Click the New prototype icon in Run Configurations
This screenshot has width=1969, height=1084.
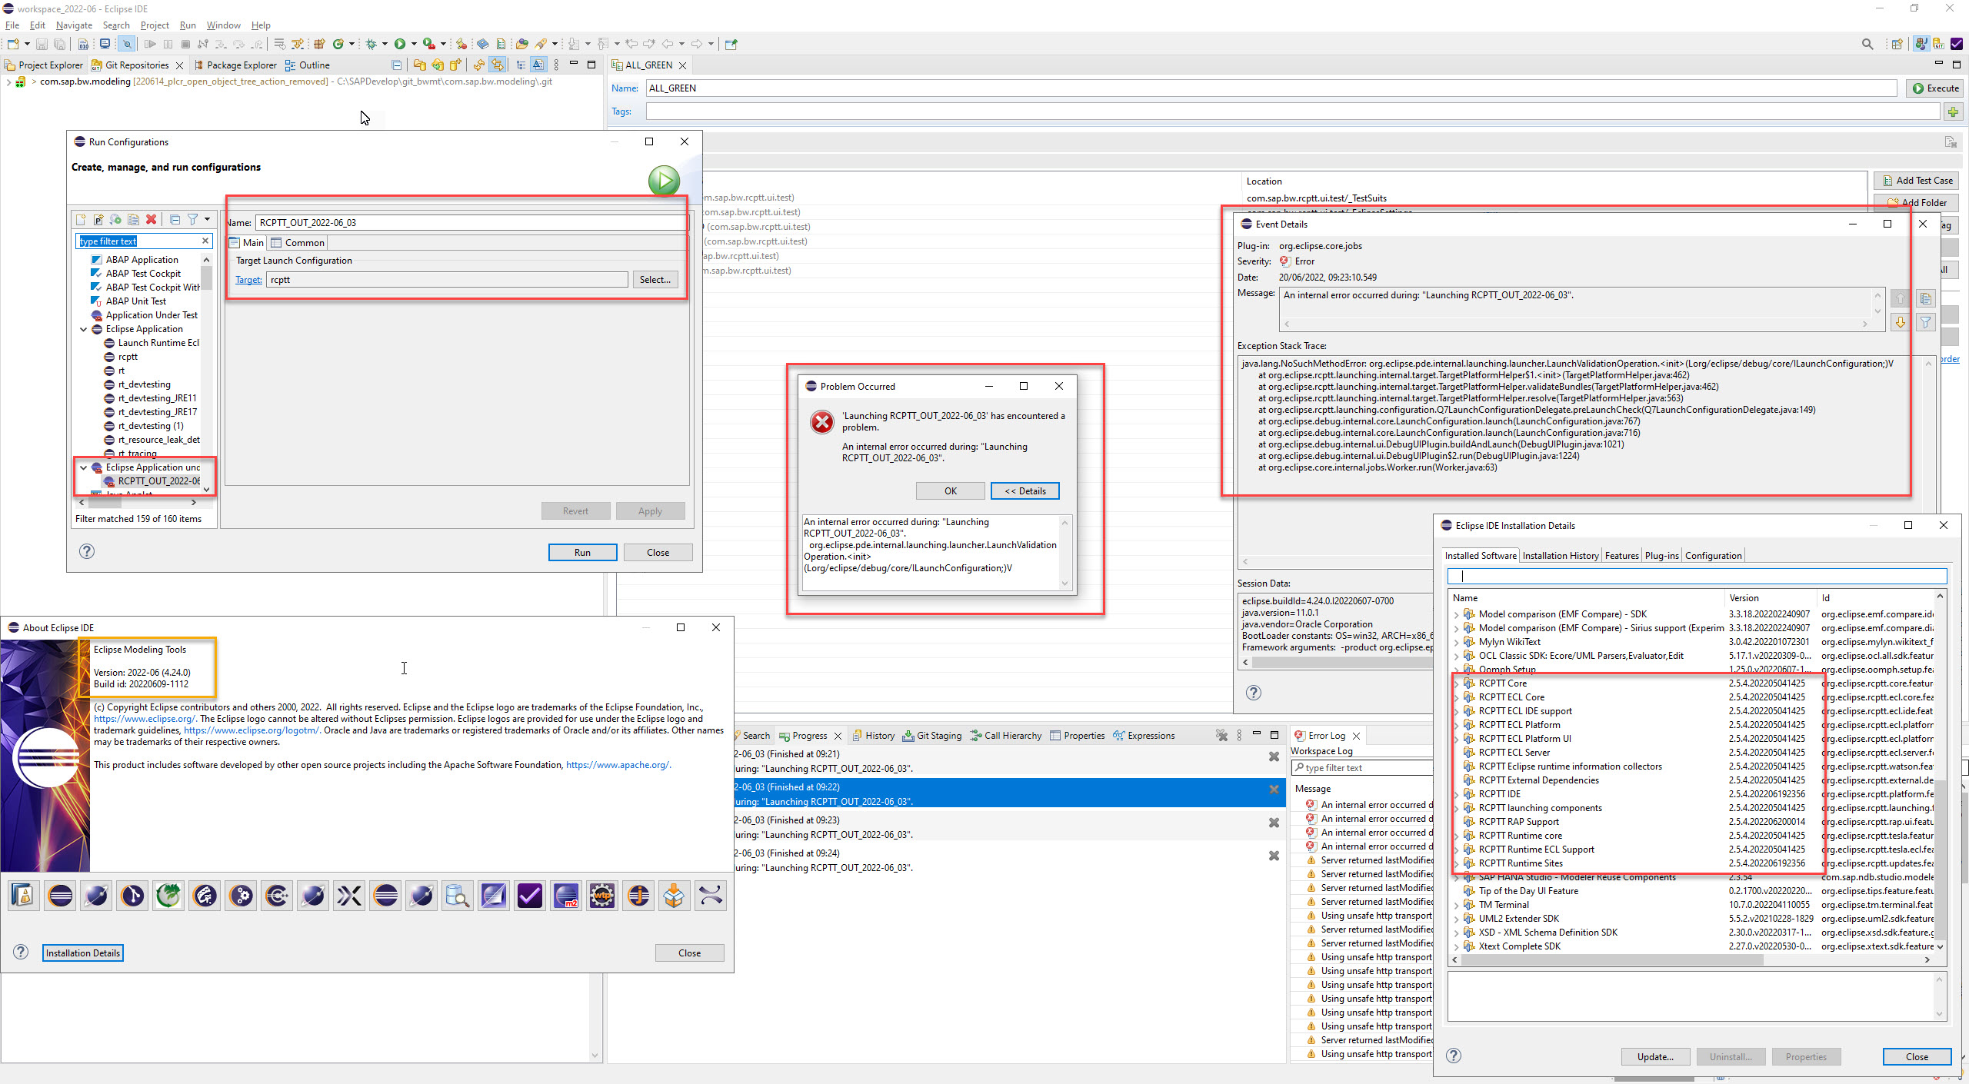point(98,220)
